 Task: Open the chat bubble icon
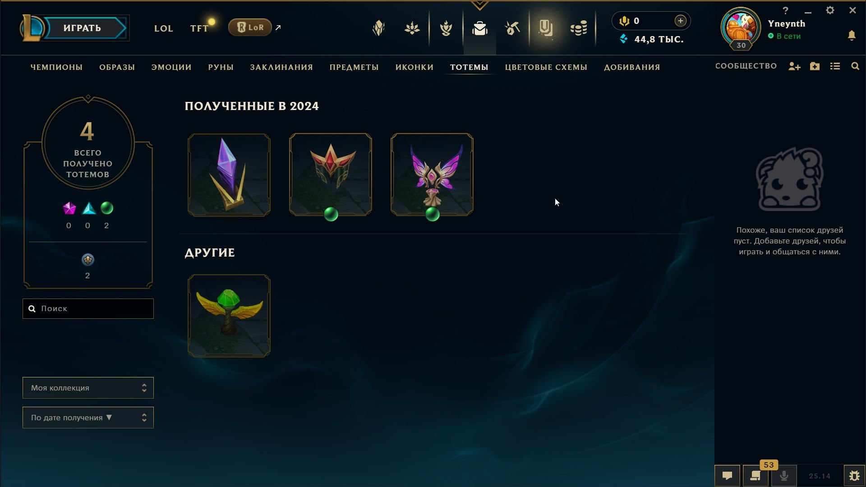[727, 476]
